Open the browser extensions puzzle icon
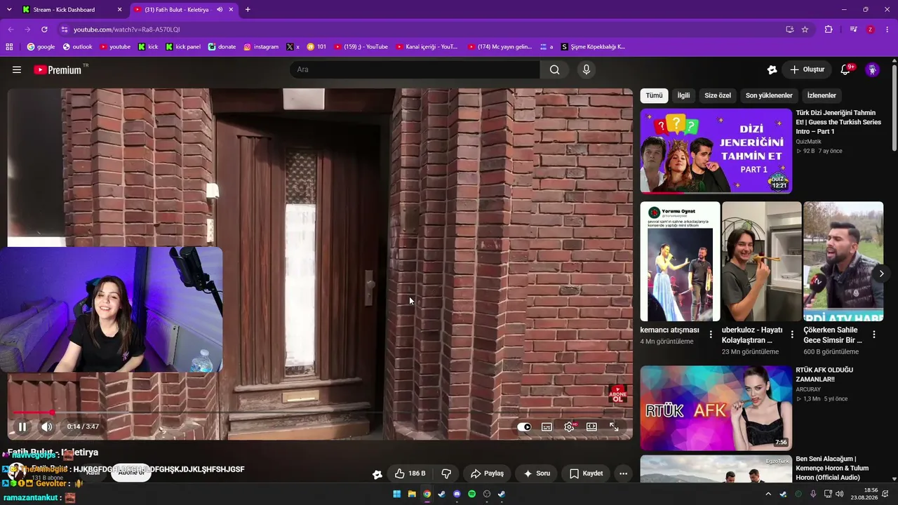Image resolution: width=898 pixels, height=505 pixels. [x=829, y=29]
